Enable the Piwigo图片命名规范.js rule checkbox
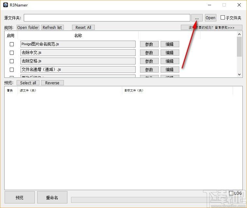Screen dimensions: 247x208 (12, 44)
